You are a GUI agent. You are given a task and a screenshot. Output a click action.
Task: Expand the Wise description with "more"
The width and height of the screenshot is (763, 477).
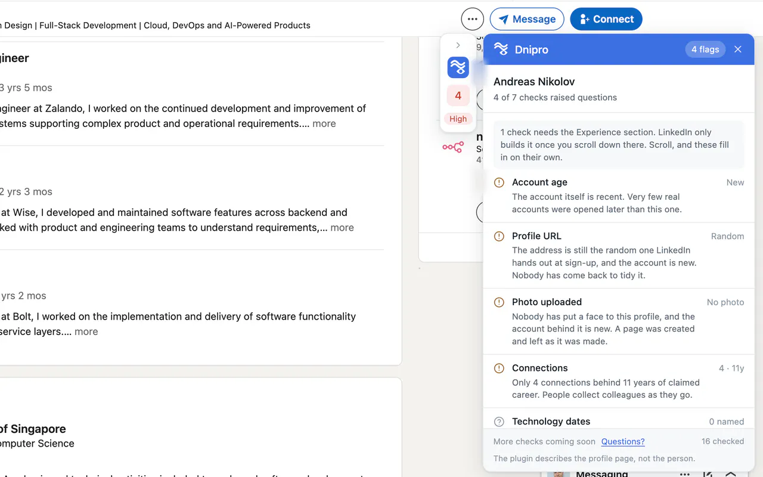(342, 228)
